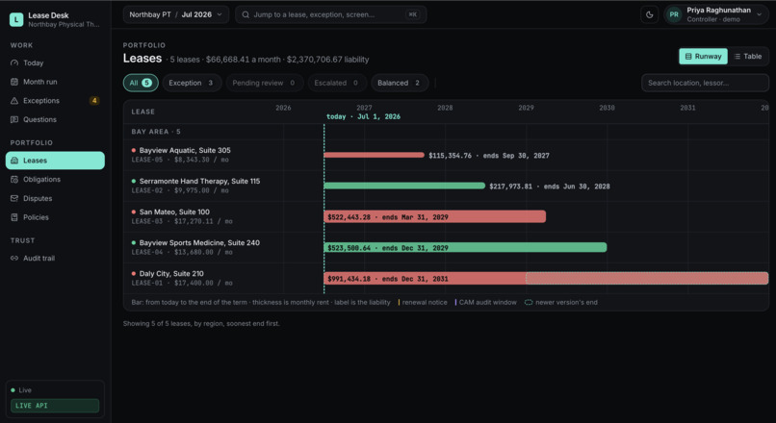Open San Mateo, Suite 100 lease

[174, 211]
